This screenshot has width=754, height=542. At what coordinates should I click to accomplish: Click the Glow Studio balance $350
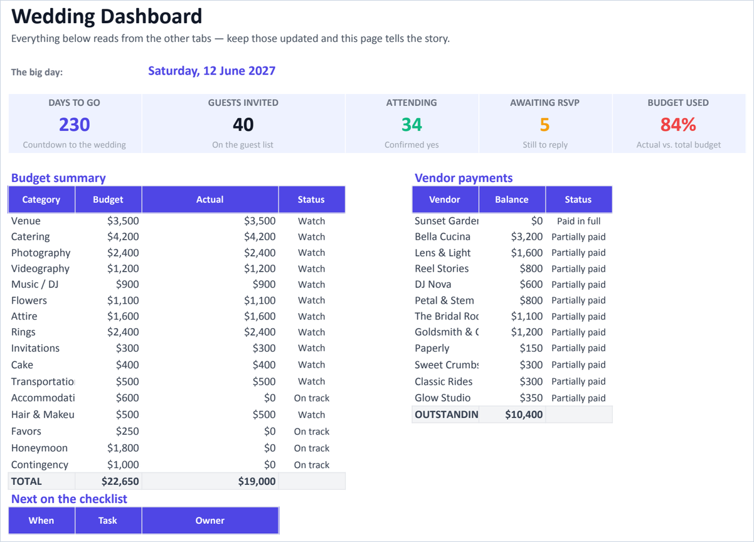[x=512, y=398]
